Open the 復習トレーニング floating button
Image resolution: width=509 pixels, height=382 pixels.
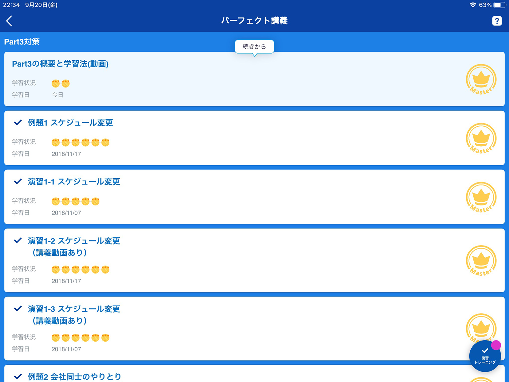click(x=485, y=357)
